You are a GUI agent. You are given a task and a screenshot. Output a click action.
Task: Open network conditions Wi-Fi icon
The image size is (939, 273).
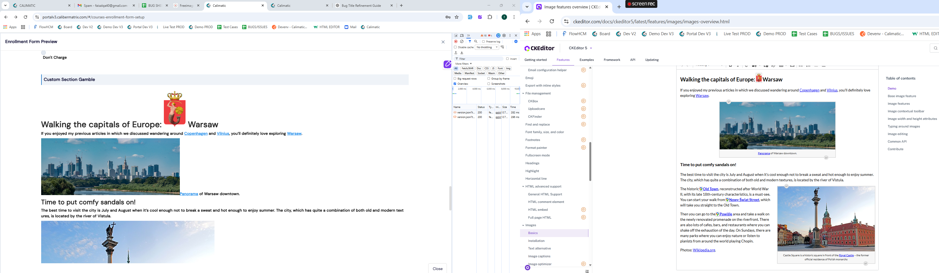502,47
